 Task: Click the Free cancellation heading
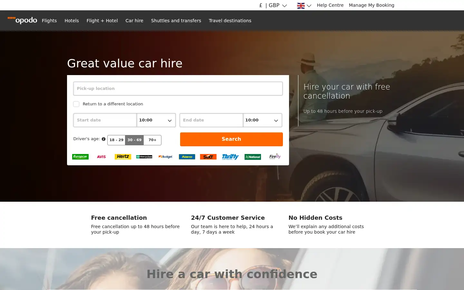(119, 218)
